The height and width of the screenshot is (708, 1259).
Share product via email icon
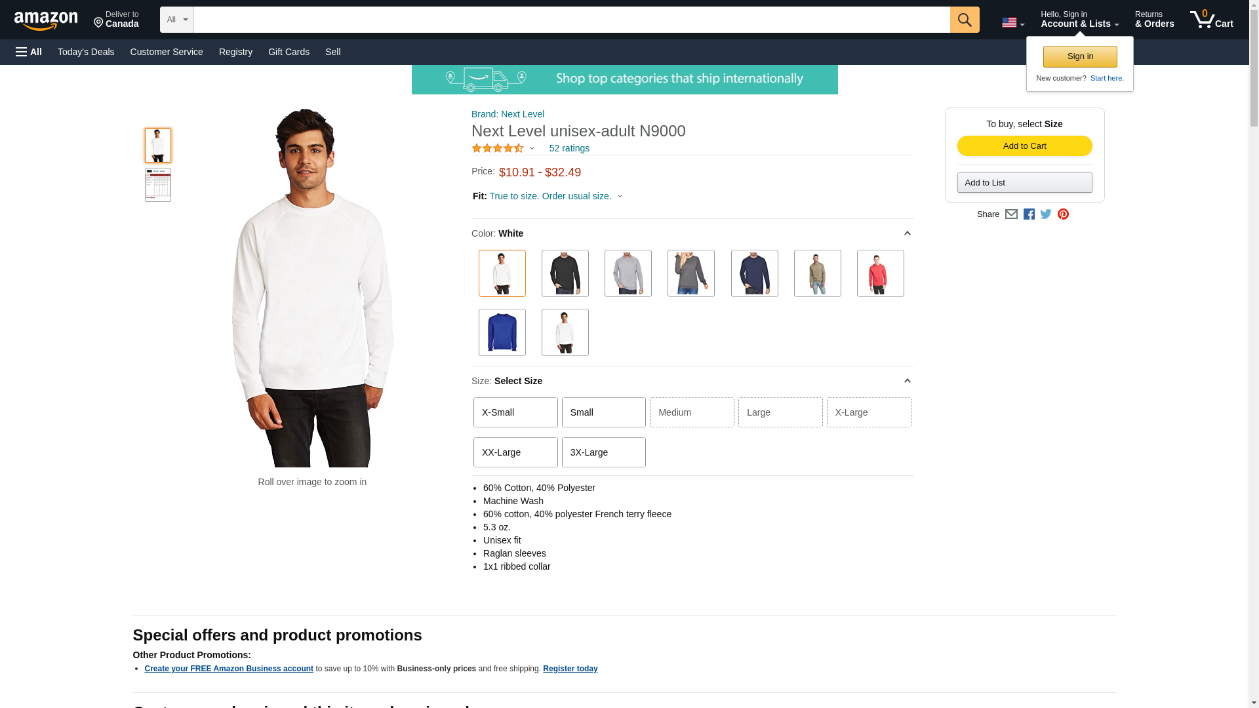pyautogui.click(x=1011, y=214)
